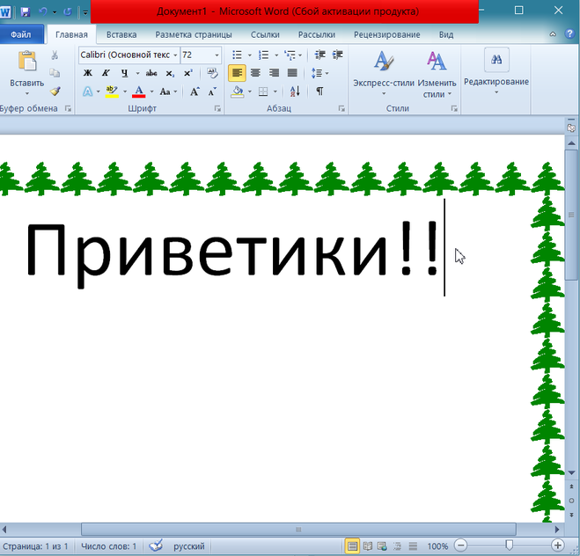Open the Вставка ribbon tab
The width and height of the screenshot is (580, 556).
point(121,34)
